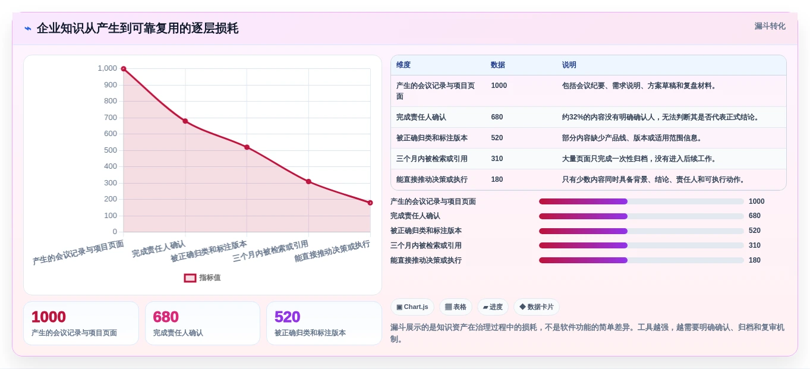Click the description 只有少数内容同时具备背景
Image resolution: width=810 pixels, height=369 pixels.
(654, 179)
